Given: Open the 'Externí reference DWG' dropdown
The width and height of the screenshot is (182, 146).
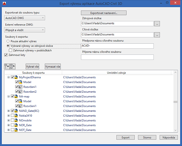Looking at the screenshot, I should [x=25, y=30].
